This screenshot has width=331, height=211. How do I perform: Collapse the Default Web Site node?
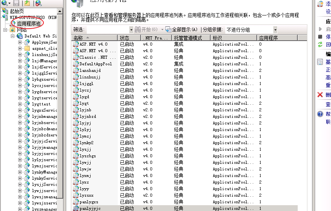click(12, 36)
